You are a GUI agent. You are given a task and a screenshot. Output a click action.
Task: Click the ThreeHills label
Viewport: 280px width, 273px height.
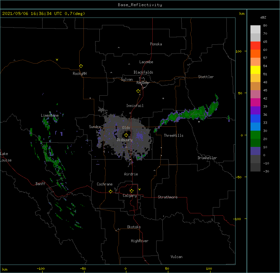point(173,136)
